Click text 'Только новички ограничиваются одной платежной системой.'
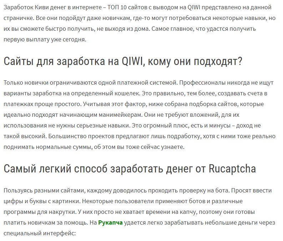Screen dimensions: 283x241 [91, 82]
